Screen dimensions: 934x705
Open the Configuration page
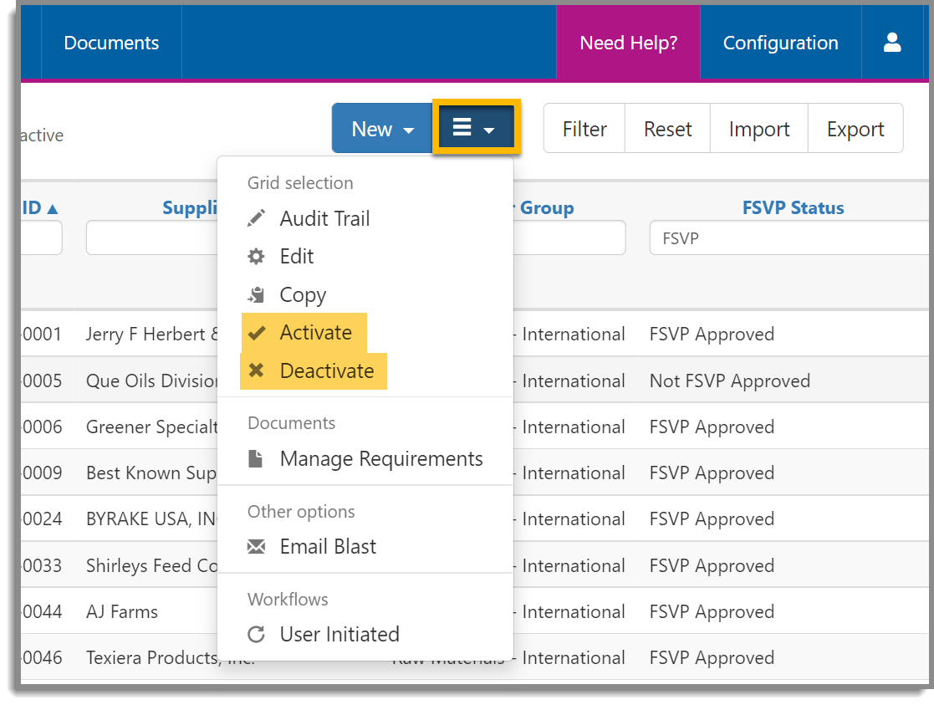pos(780,42)
